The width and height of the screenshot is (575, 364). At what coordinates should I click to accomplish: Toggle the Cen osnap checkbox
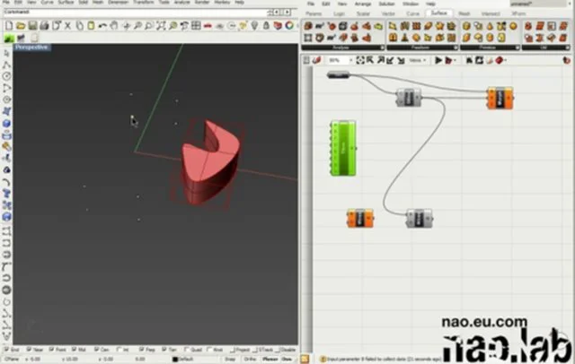[97, 350]
